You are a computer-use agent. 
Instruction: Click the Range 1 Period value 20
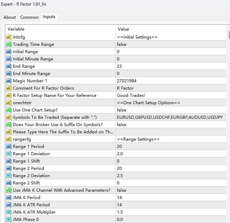tap(119, 147)
